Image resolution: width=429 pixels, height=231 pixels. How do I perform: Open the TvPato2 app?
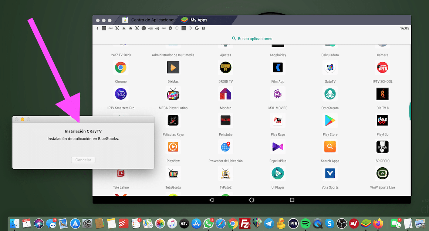tap(226, 173)
